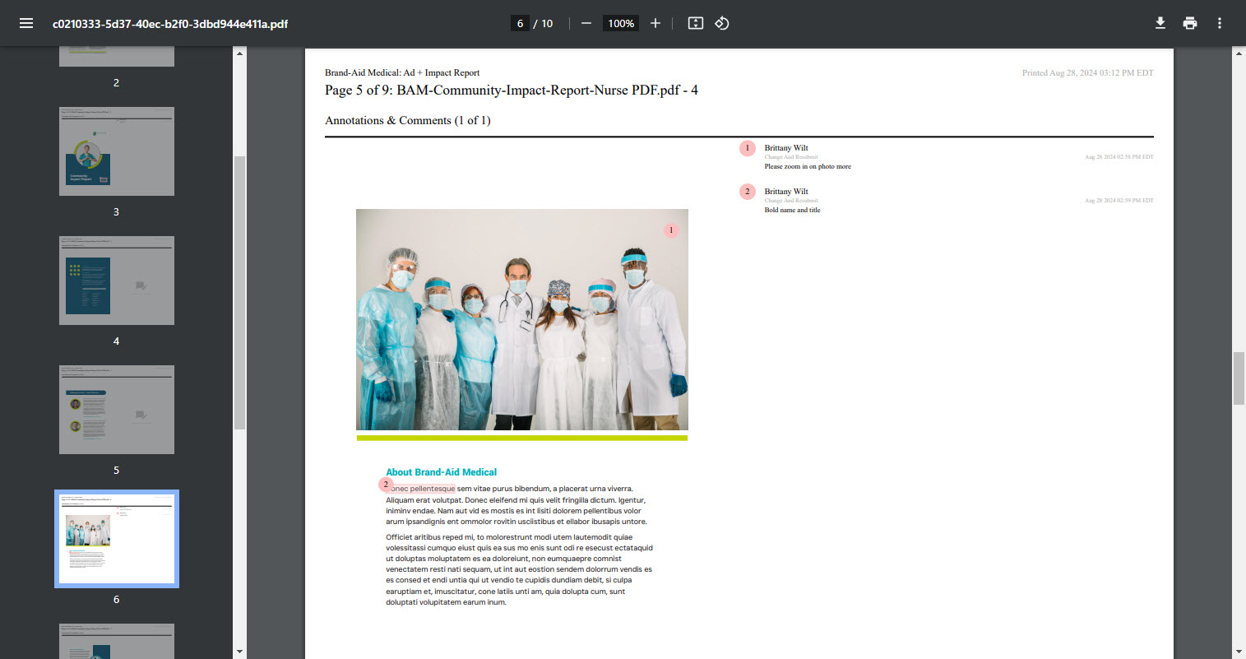Click 'About Brand-Aid Medical' heading
This screenshot has width=1246, height=659.
(442, 472)
